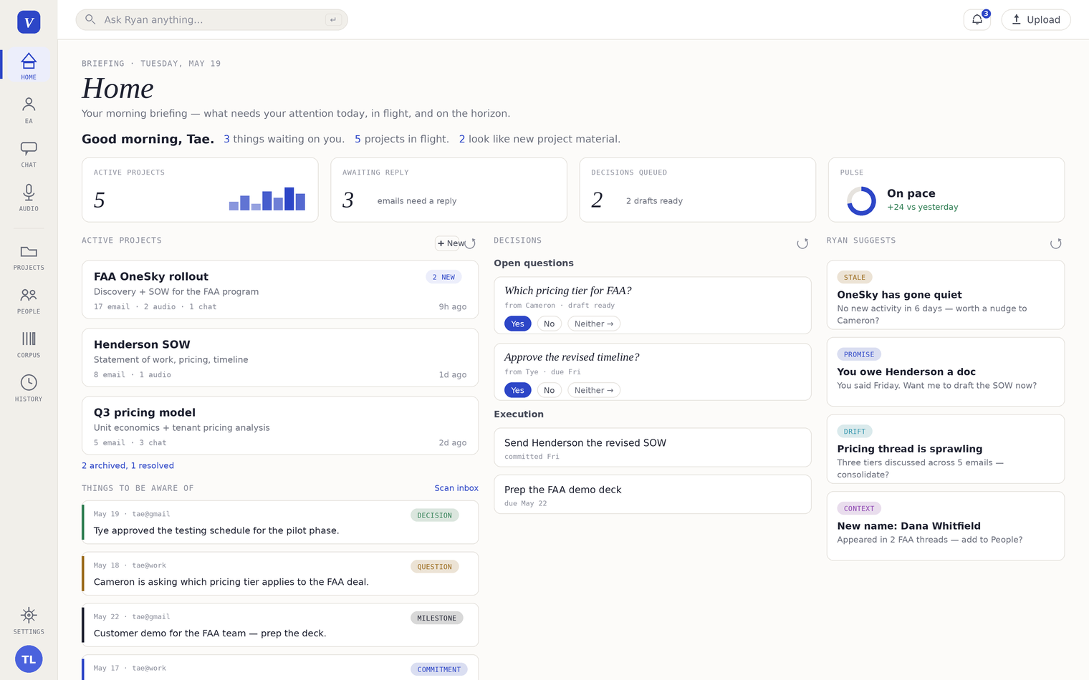This screenshot has width=1089, height=680.
Task: Open the Home sidebar icon
Action: pos(29,66)
